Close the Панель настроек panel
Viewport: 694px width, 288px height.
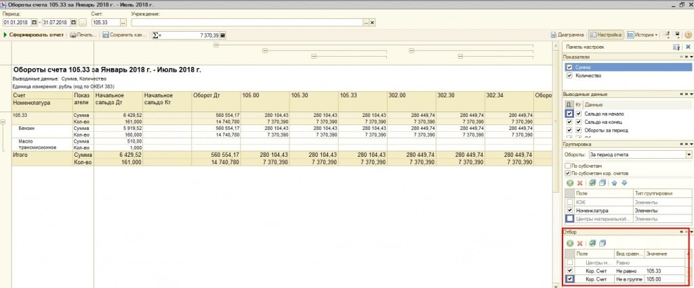688,47
